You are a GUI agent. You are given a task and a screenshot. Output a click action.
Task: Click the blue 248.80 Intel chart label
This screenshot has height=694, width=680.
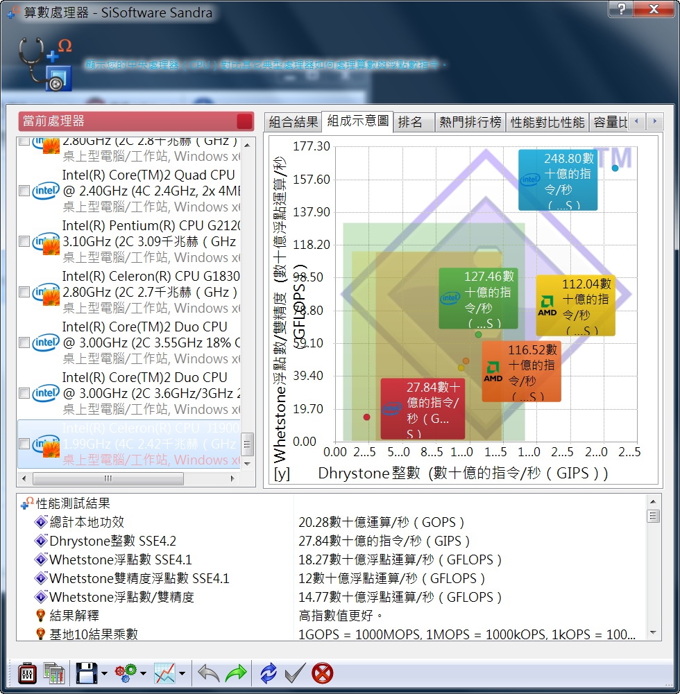pyautogui.click(x=558, y=180)
